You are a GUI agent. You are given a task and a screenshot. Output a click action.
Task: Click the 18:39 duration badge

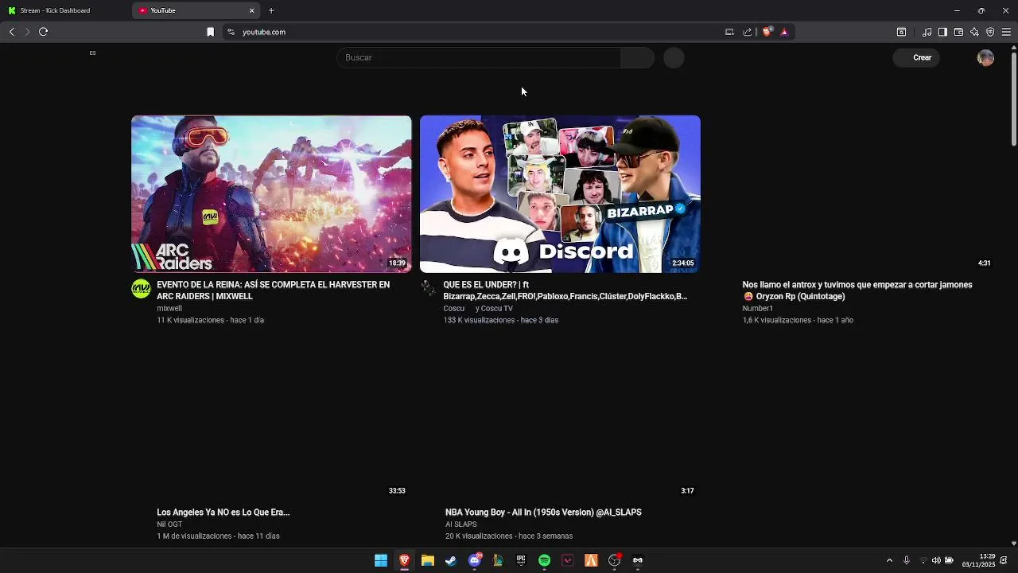(397, 263)
